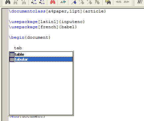This screenshot has width=144, height=121.
Task: Click the red binoculars Find in Files icon
Action: [53, 2]
